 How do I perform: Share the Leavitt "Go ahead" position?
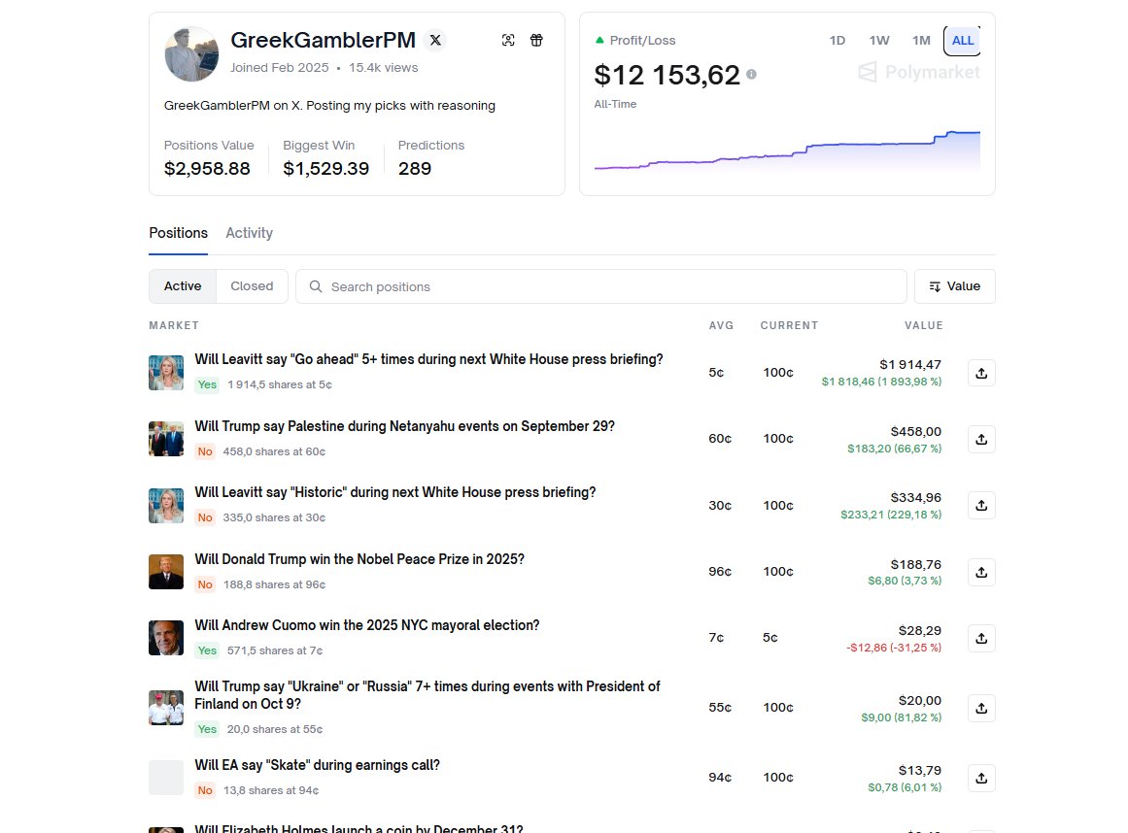point(981,373)
